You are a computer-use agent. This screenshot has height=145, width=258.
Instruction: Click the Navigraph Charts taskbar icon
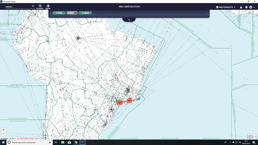click(x=82, y=142)
